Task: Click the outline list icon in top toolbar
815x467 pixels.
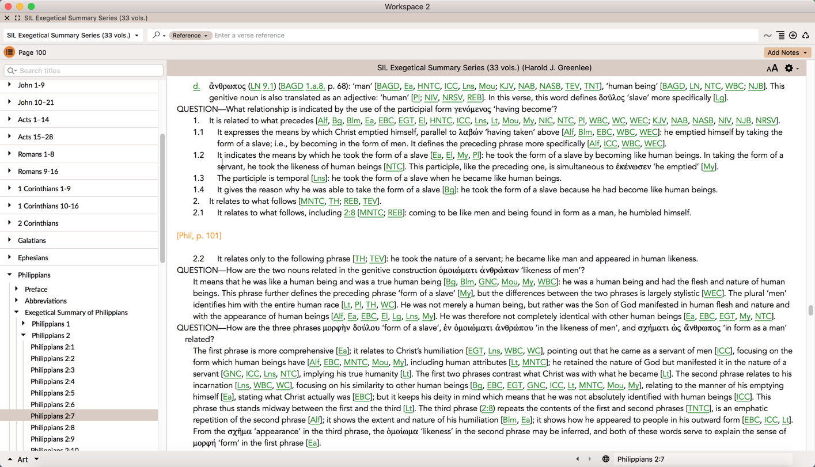Action: 780,36
